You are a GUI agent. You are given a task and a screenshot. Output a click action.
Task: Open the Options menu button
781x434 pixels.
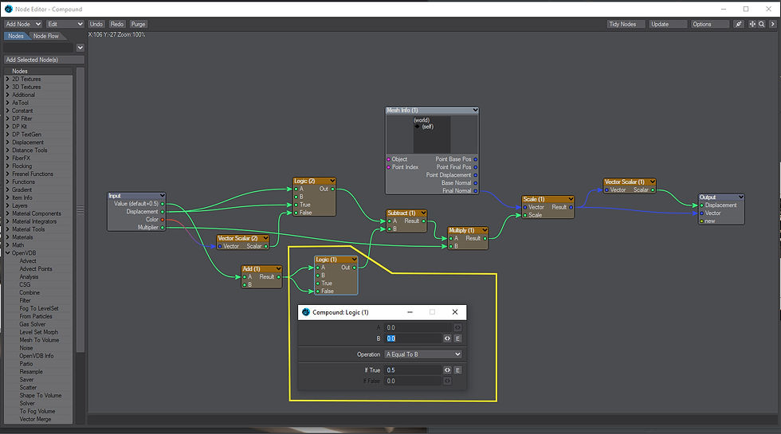click(x=709, y=24)
